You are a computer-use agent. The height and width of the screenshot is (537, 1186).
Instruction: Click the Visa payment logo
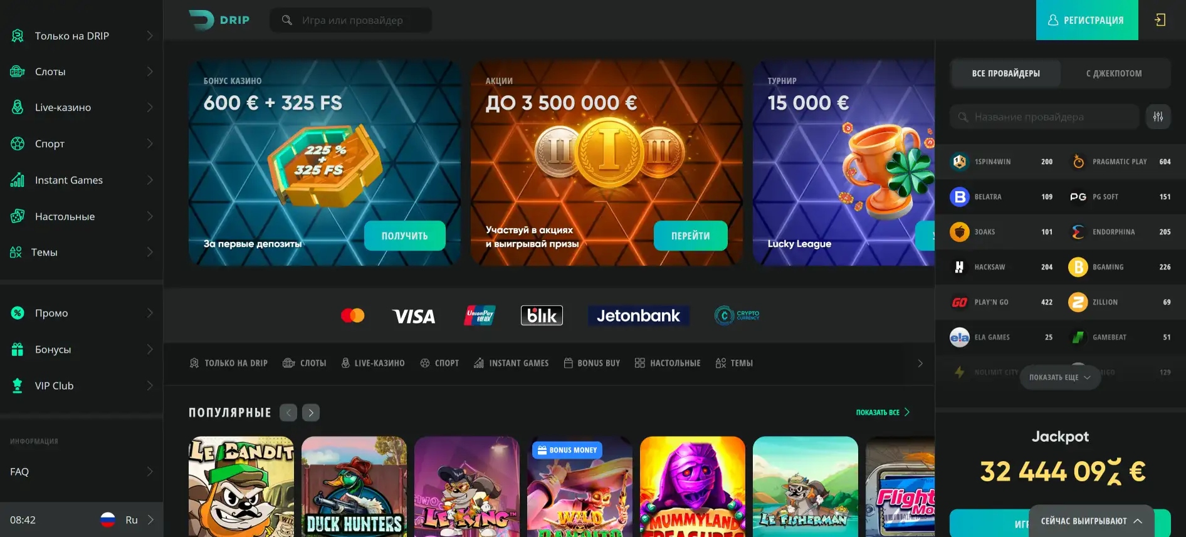tap(414, 316)
